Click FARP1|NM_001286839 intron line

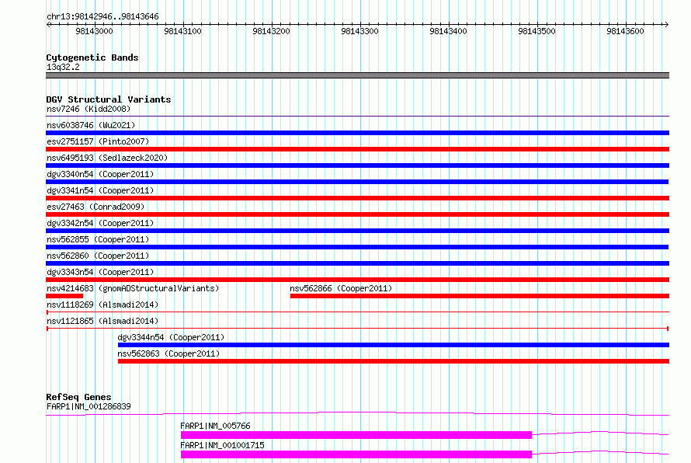[357, 413]
